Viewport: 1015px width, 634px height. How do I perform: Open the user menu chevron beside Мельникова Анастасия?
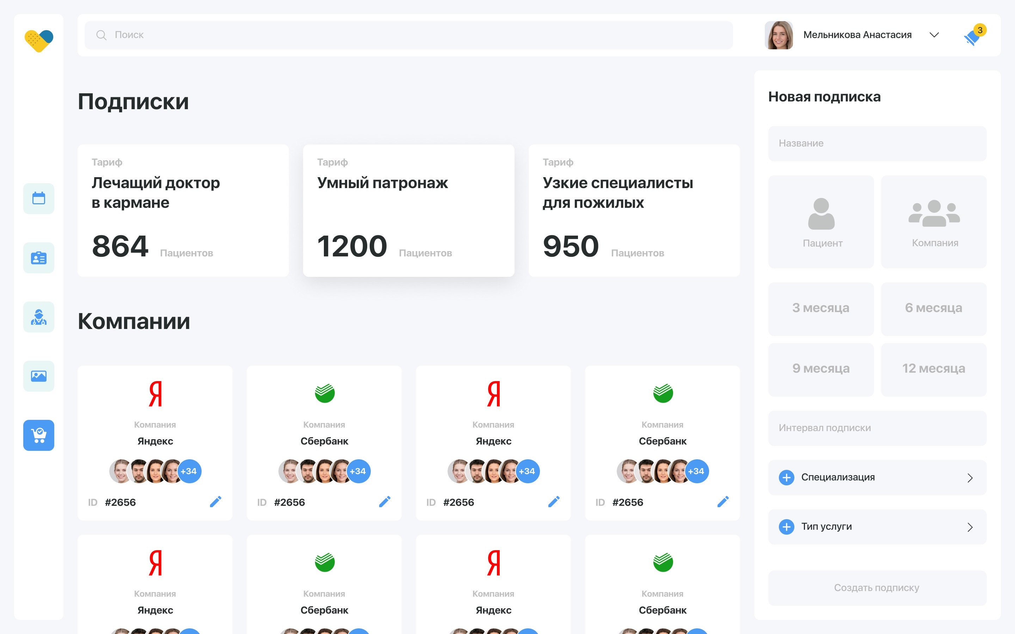click(x=934, y=35)
